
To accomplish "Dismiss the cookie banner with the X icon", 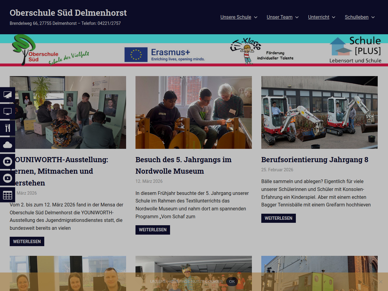I will tap(380, 282).
